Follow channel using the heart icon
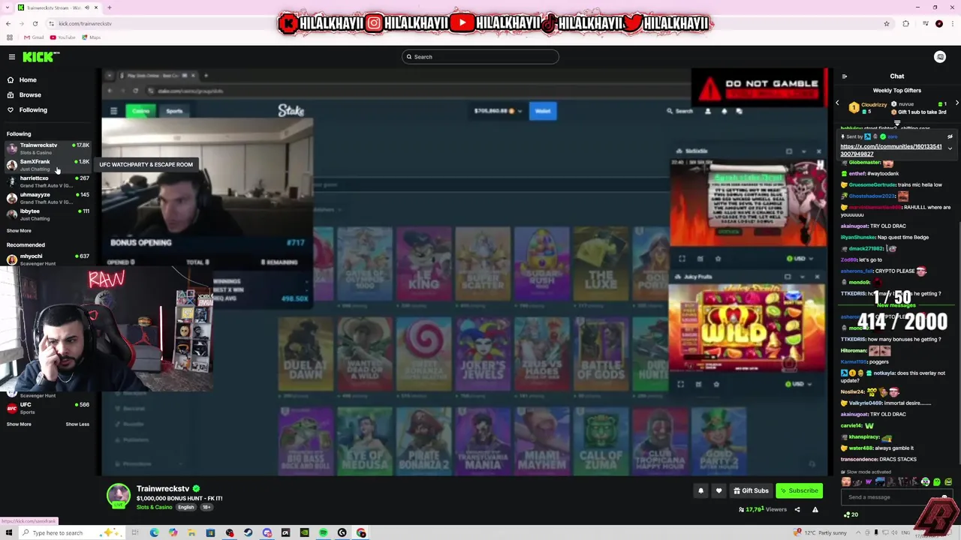This screenshot has width=961, height=540. 718,490
